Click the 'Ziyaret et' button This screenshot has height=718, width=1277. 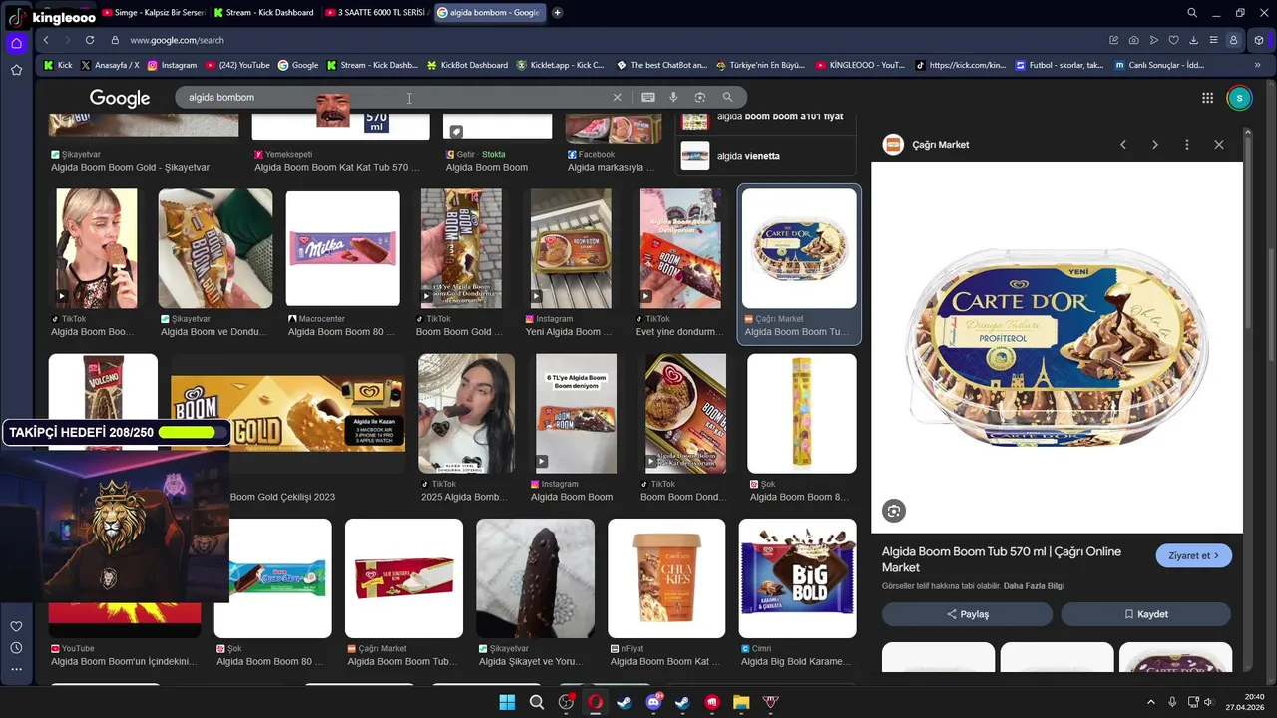pyautogui.click(x=1194, y=555)
